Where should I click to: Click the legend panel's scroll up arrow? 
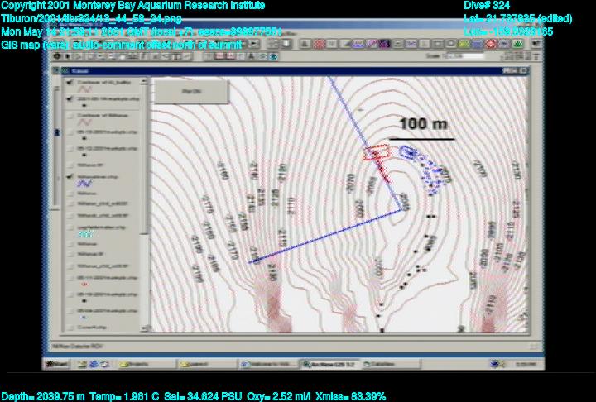point(146,81)
